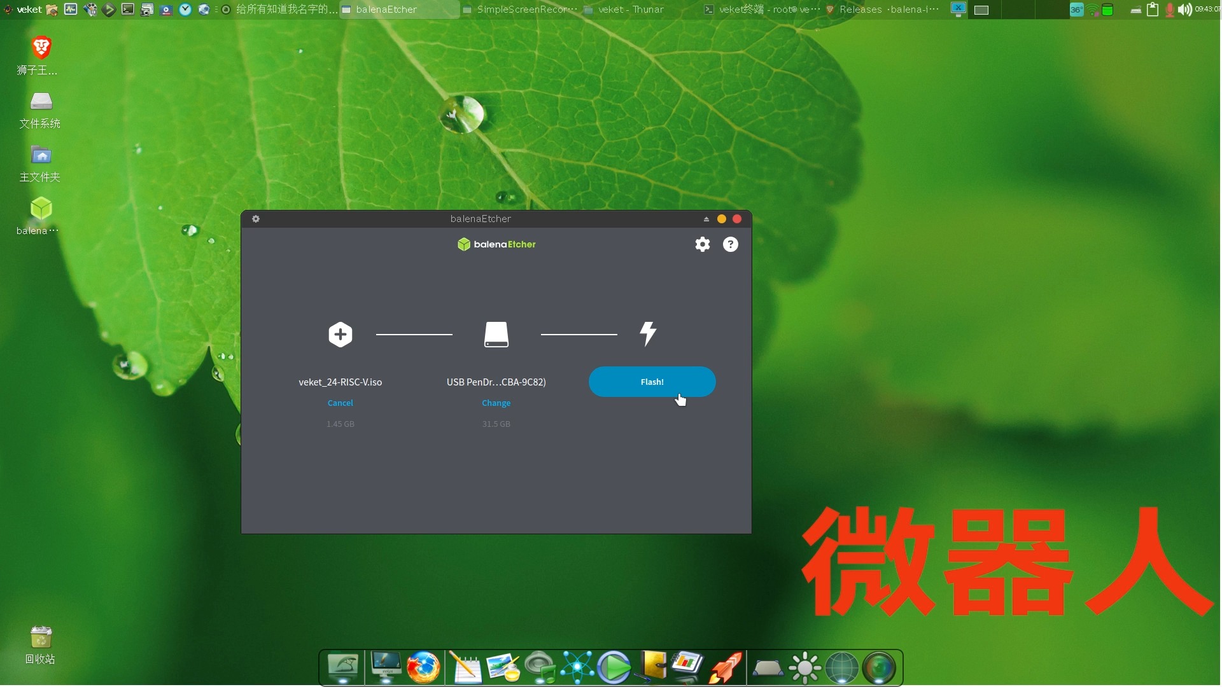
Task: Launch the music speaker app from dock
Action: click(x=540, y=668)
